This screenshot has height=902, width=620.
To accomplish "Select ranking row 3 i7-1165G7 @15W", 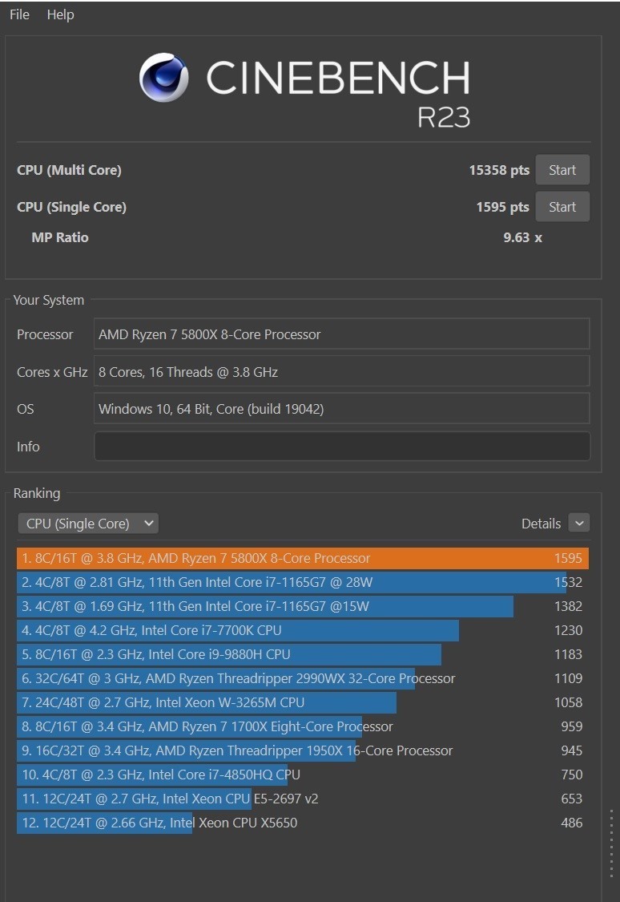I will pyautogui.click(x=303, y=606).
